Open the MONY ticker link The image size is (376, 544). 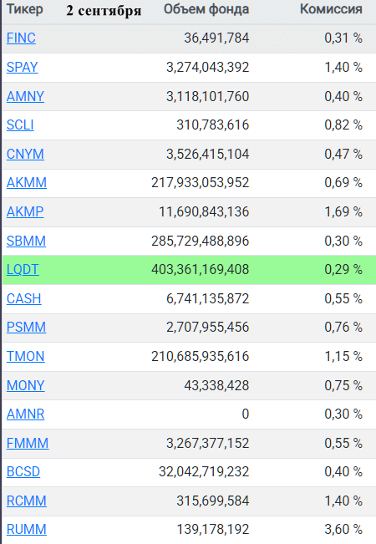coord(26,385)
